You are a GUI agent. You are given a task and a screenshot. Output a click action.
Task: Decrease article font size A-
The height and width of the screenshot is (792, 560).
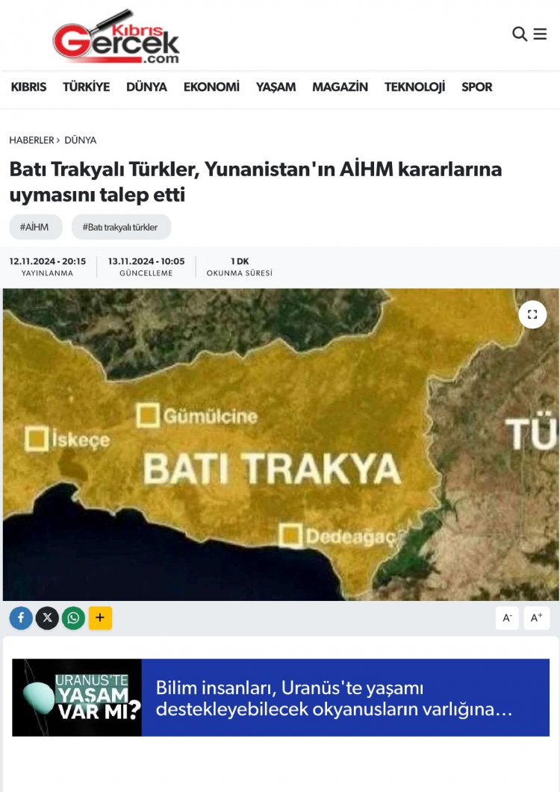(x=508, y=618)
